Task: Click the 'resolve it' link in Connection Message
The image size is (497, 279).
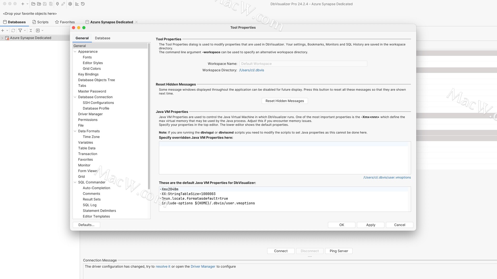Action: pyautogui.click(x=163, y=267)
